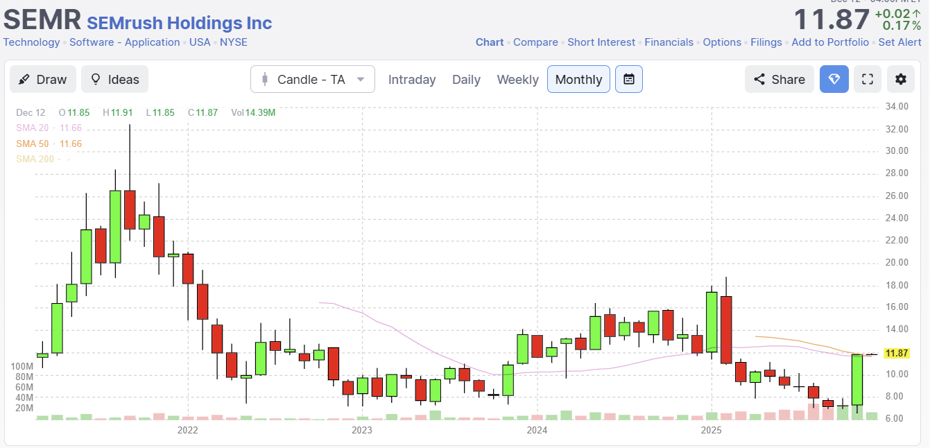Viewport: 930px width, 448px height.
Task: Open the NYSE exchange link
Action: (x=234, y=42)
